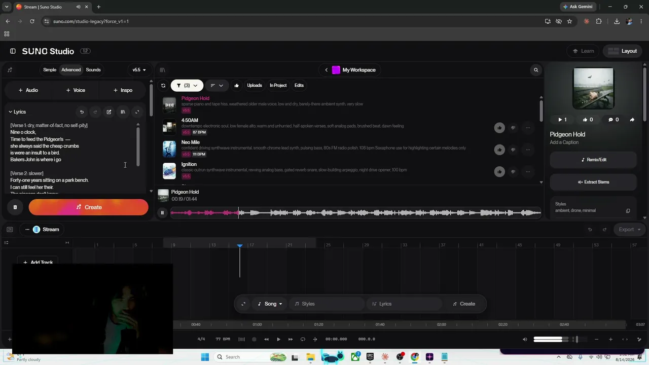Open the filter (3) dropdown
This screenshot has height=365, width=649.
point(187,86)
